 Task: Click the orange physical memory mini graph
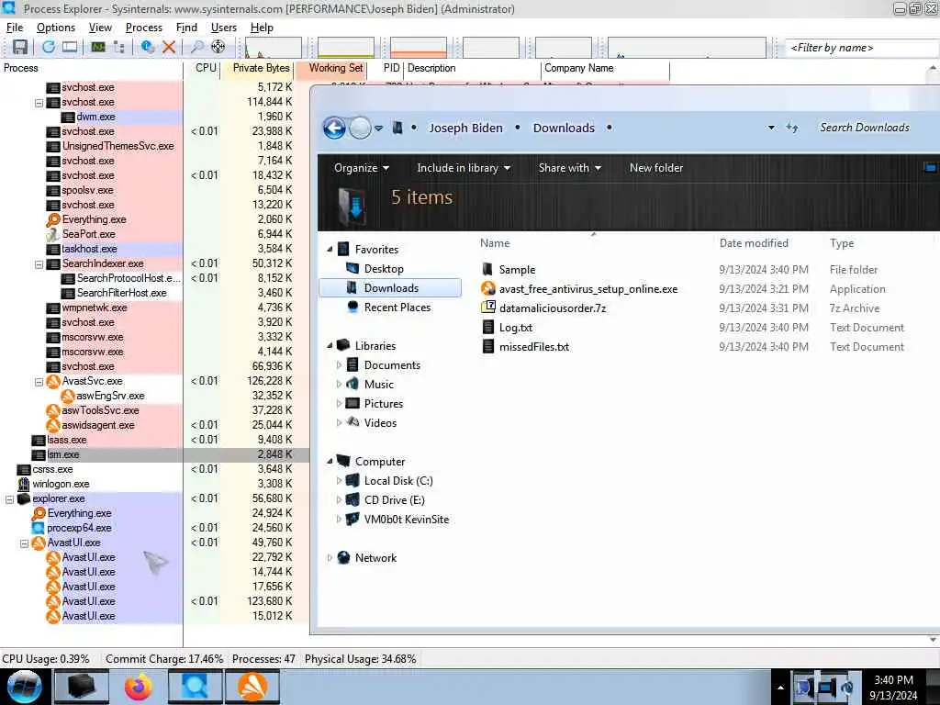coord(419,48)
